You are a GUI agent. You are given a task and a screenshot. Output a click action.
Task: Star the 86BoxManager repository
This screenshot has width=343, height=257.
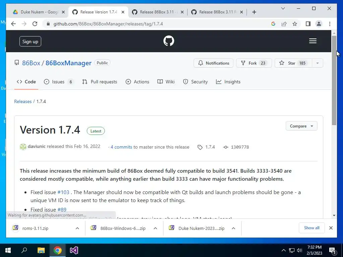(293, 63)
